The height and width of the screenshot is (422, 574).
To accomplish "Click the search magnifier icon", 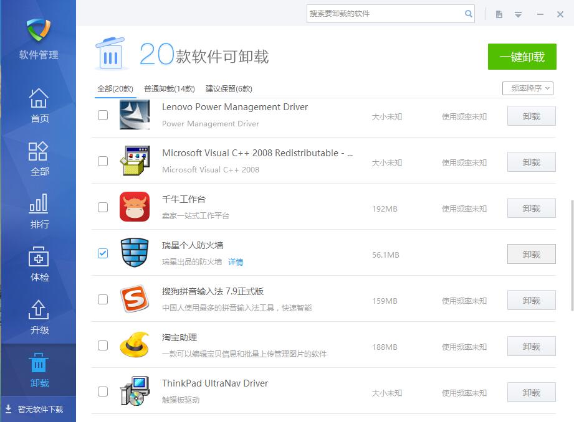I will pos(468,14).
